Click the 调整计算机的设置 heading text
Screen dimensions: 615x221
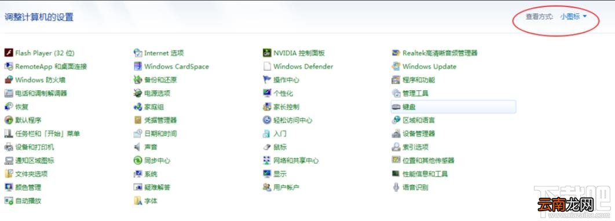[x=39, y=17]
